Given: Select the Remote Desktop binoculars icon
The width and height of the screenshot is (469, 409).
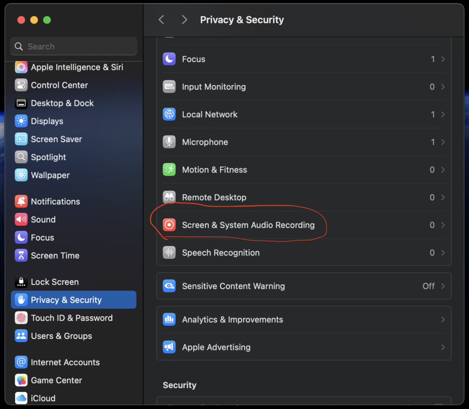Looking at the screenshot, I should (169, 197).
